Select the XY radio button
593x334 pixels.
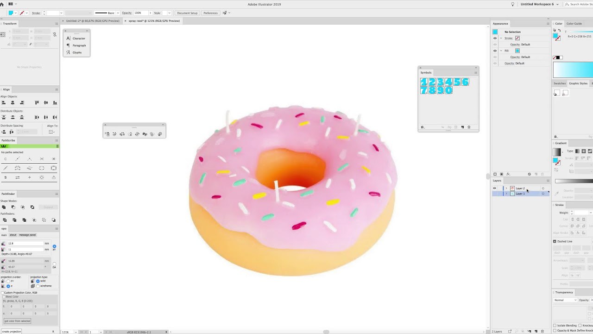tap(54, 246)
